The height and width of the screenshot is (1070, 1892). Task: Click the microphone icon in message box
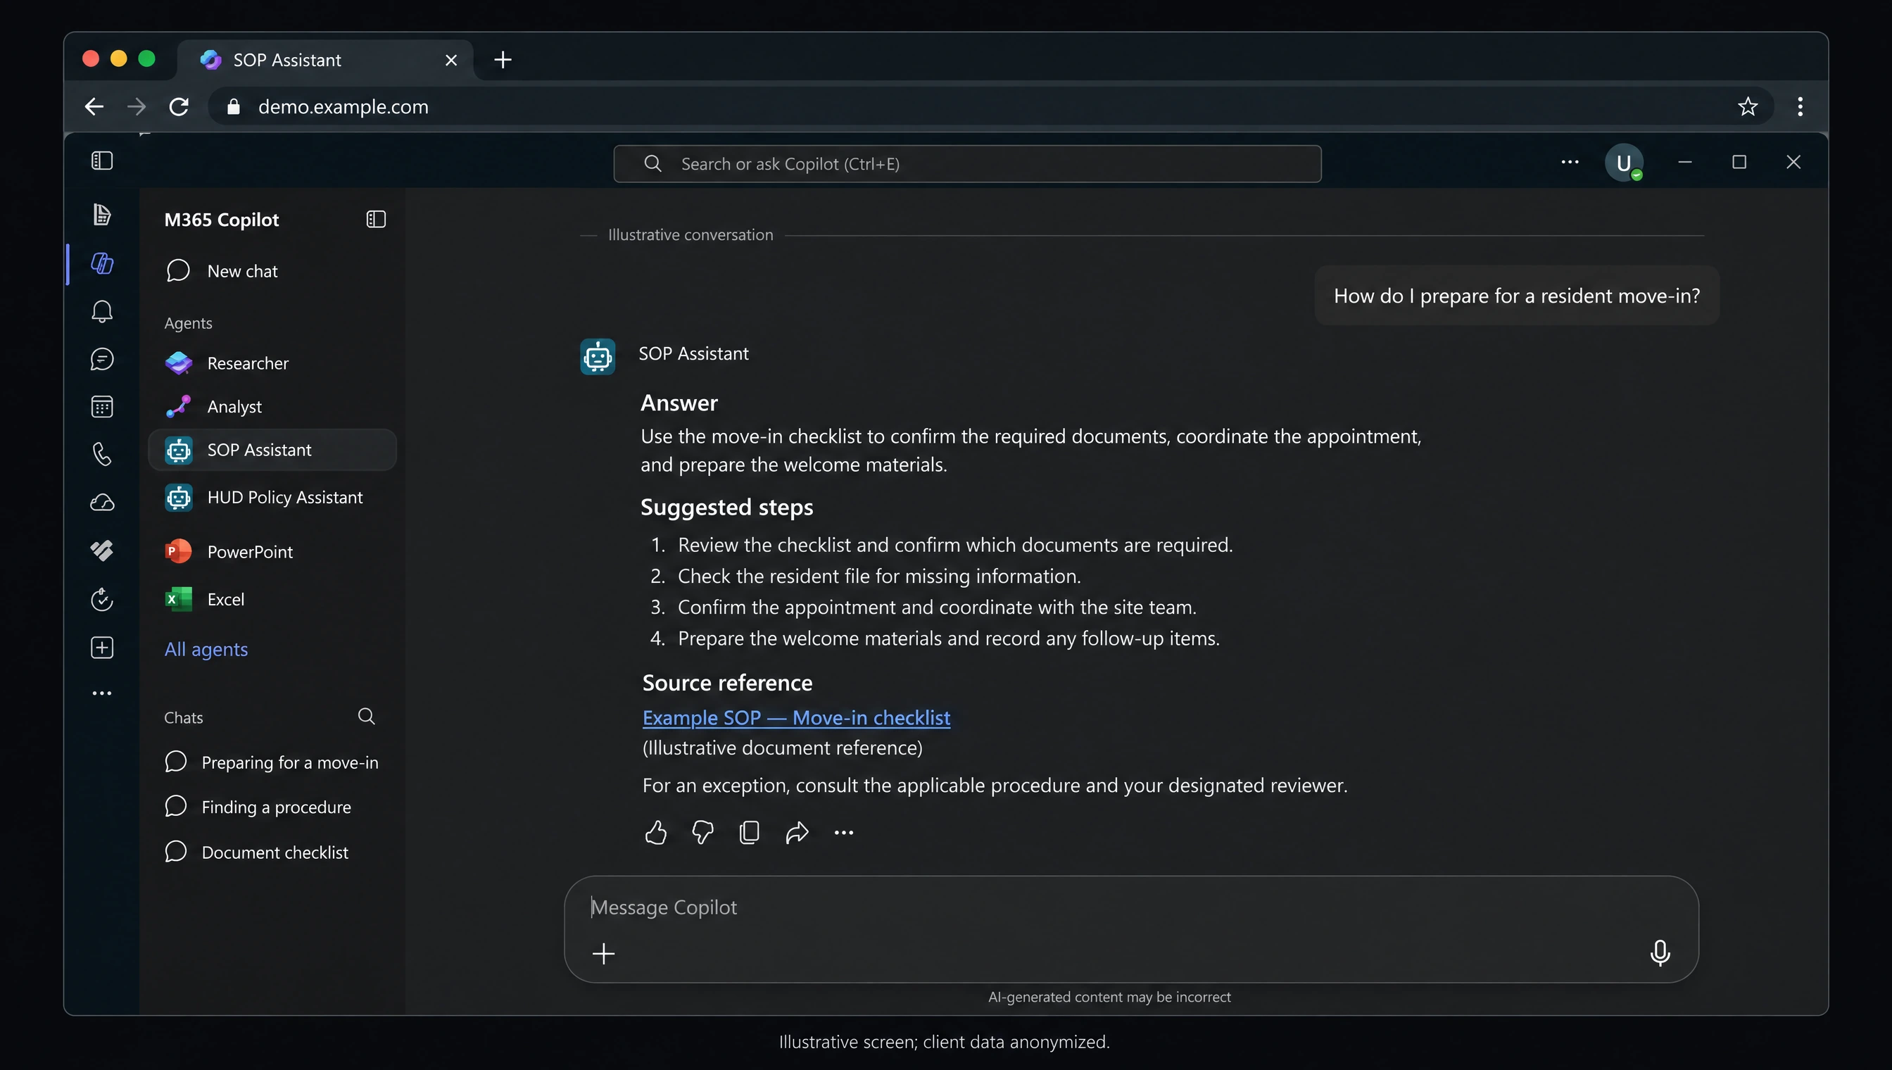point(1660,953)
